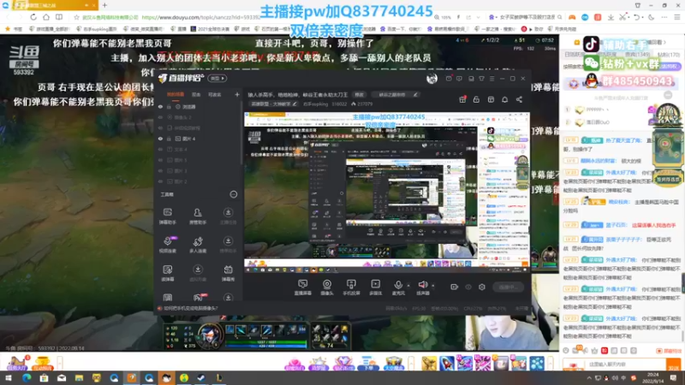The image size is (685, 385).
Task: Open the gear settings in the companion's bottom bar
Action: tap(482, 287)
